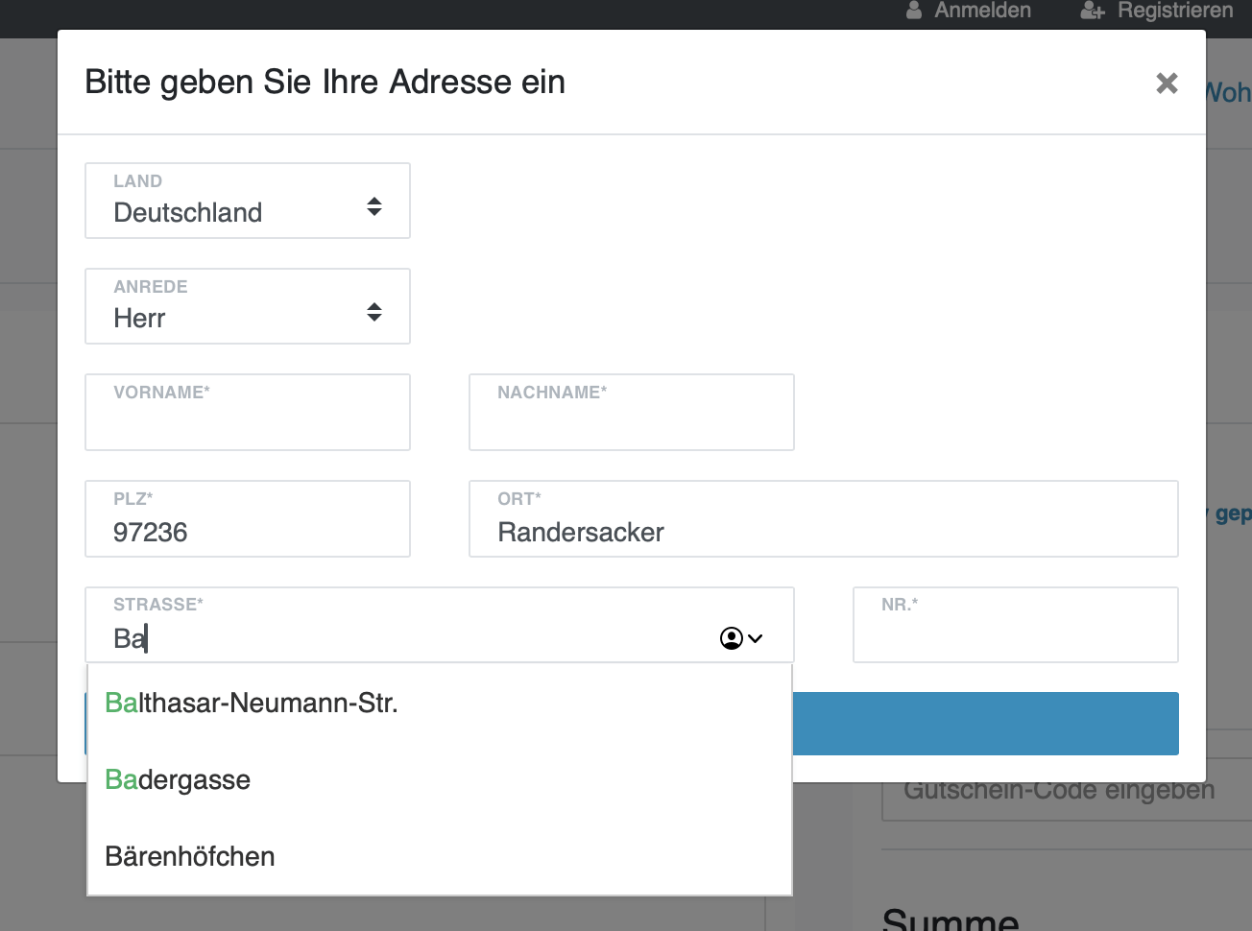1252x931 pixels.
Task: Click the blue submit button in dialog
Action: 985,724
